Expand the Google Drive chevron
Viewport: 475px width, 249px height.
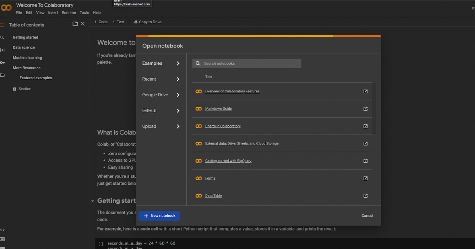tap(178, 95)
